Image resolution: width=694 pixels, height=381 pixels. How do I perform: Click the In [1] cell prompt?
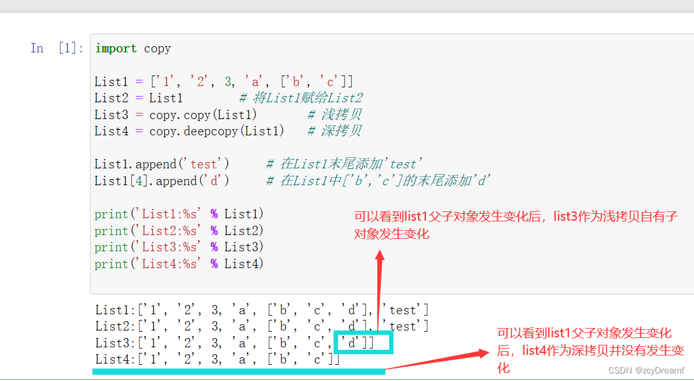(55, 48)
